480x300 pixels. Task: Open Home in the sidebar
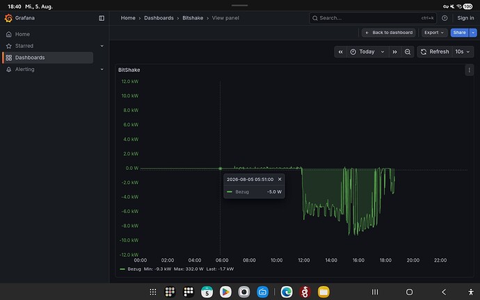pyautogui.click(x=22, y=34)
